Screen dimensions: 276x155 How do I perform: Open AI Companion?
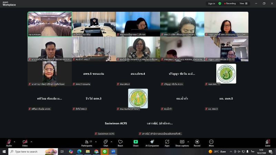click(x=151, y=143)
